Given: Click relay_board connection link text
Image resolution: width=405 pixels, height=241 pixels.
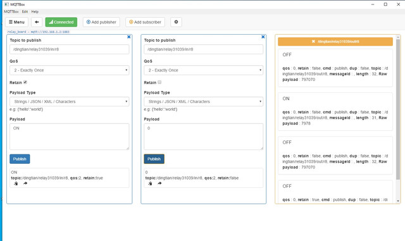Looking at the screenshot, I should [x=38, y=32].
